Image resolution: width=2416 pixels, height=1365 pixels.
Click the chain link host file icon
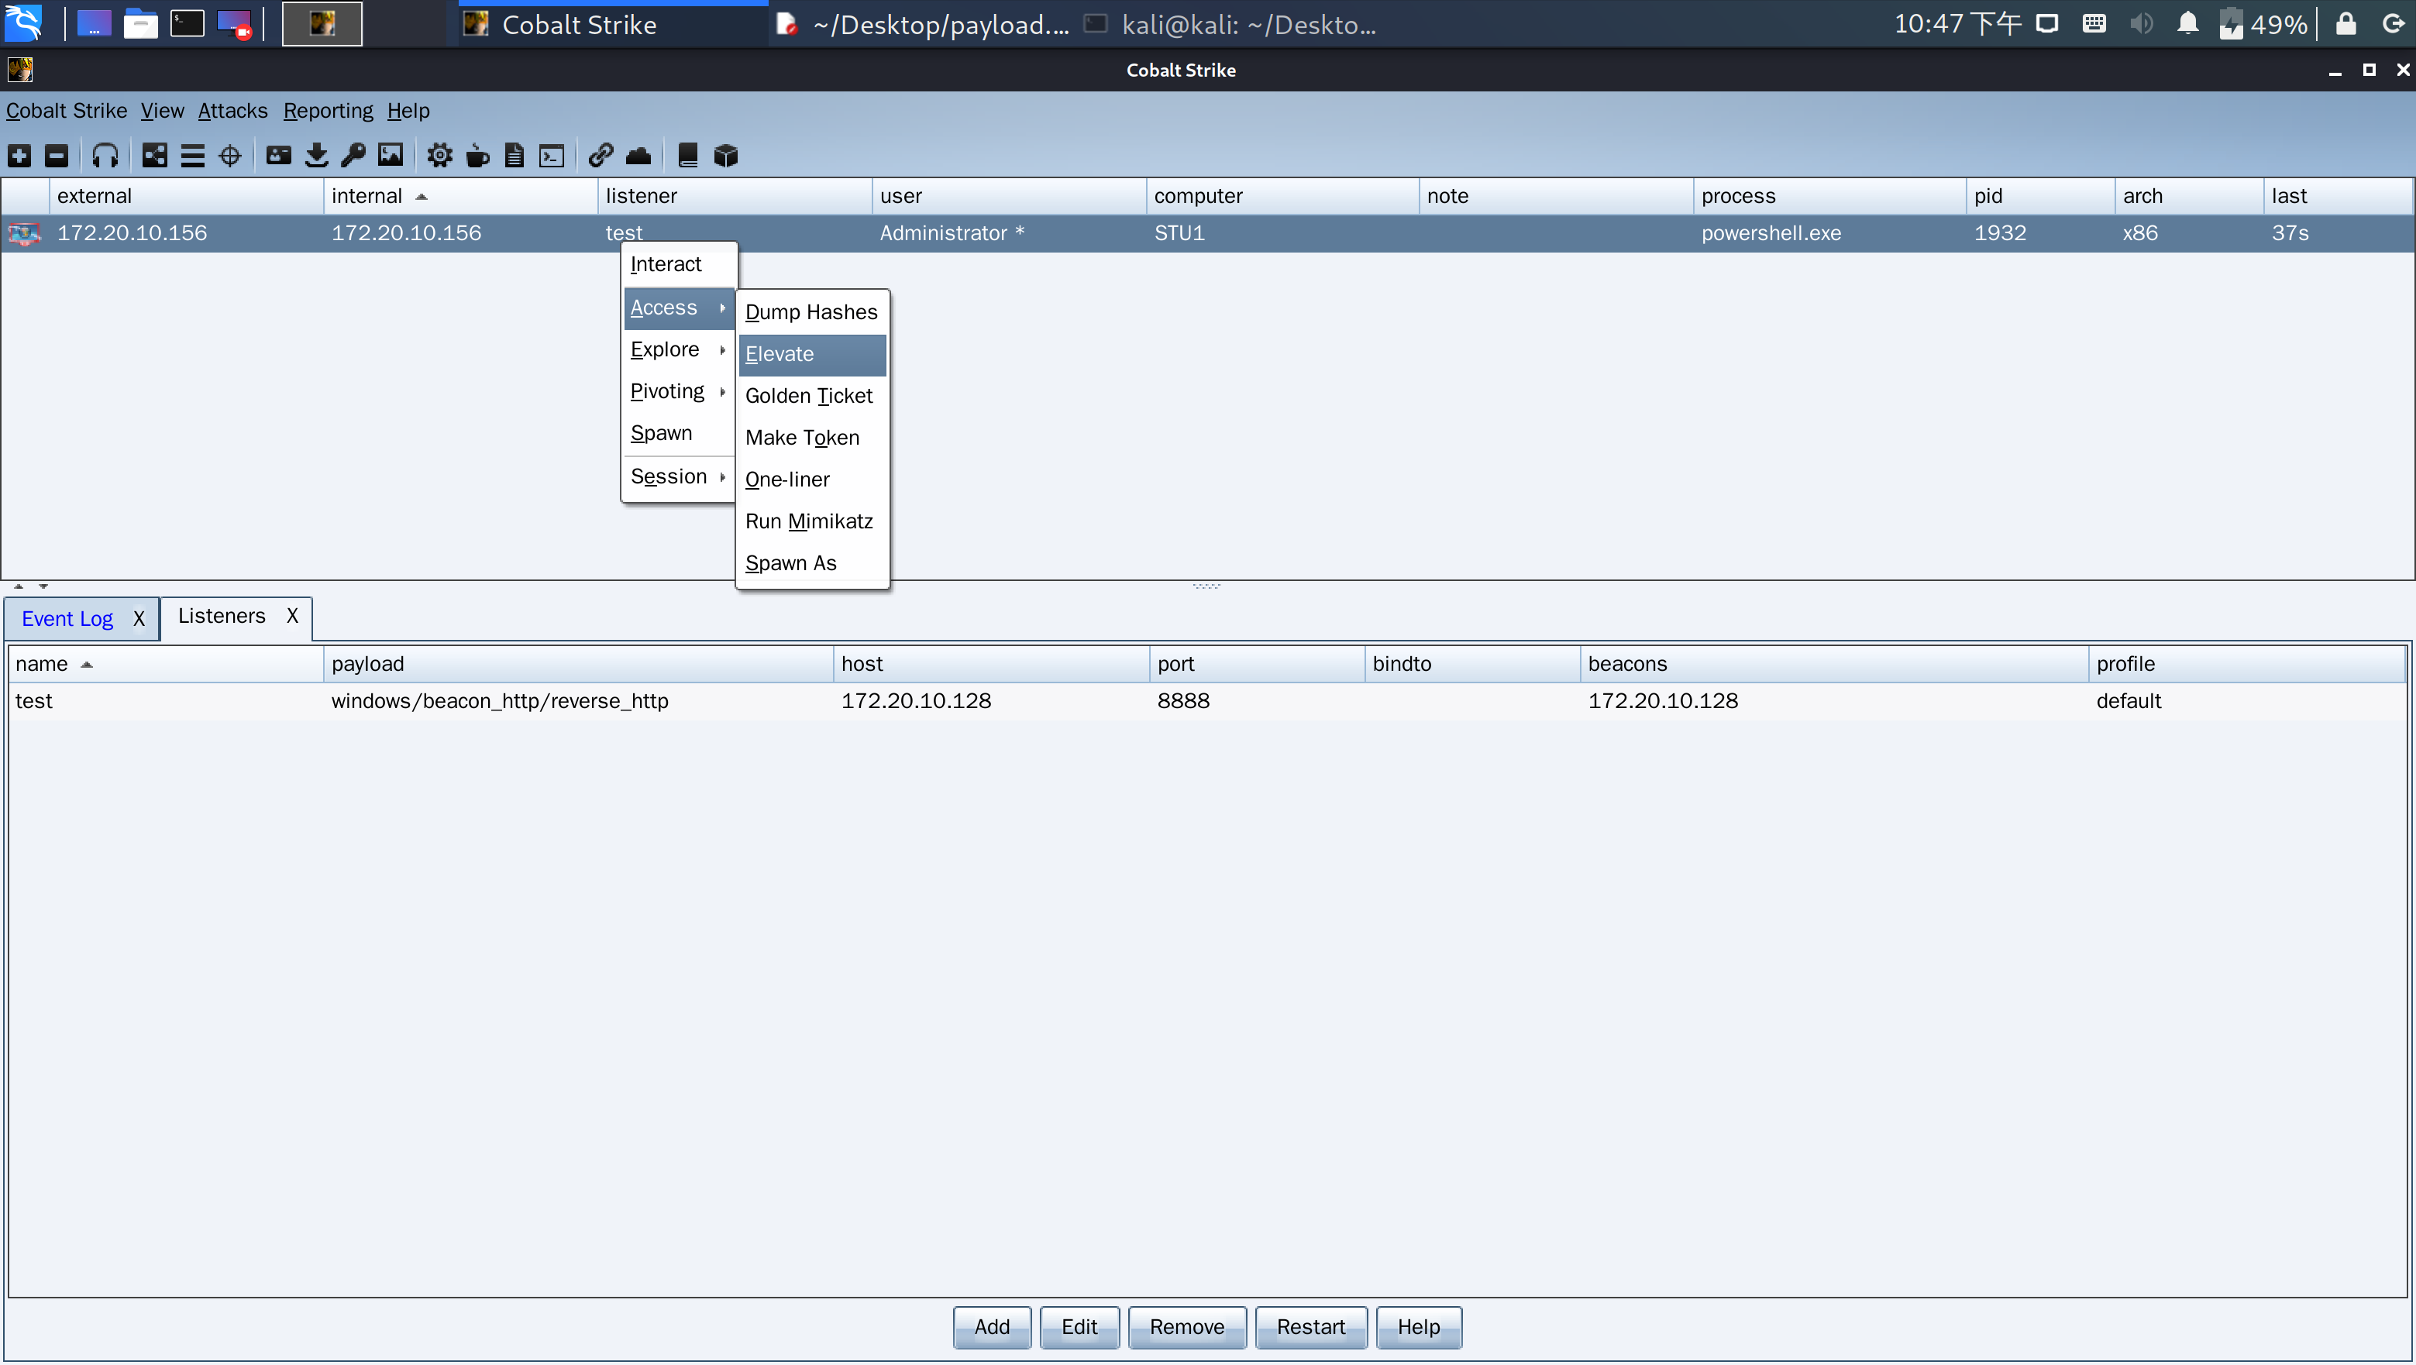(x=601, y=156)
